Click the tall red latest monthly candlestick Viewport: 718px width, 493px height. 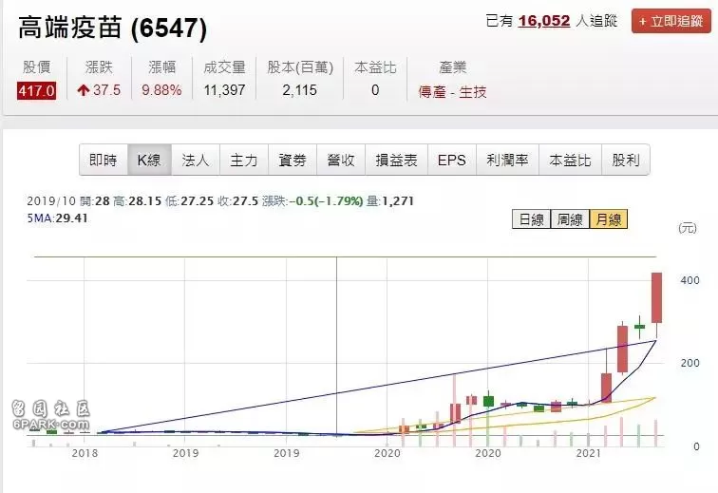(656, 298)
